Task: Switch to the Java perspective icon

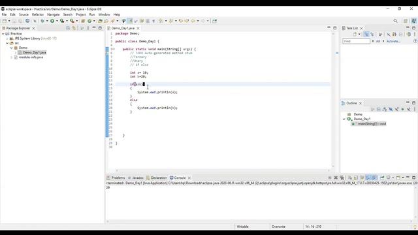Action: click(413, 21)
